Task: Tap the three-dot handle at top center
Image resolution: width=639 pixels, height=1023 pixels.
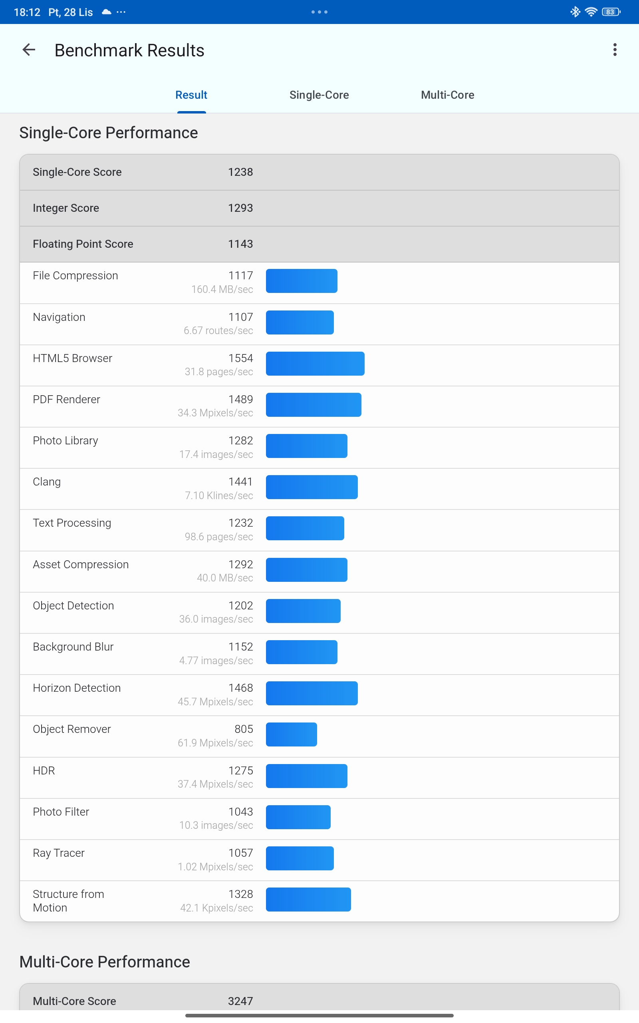Action: coord(319,12)
